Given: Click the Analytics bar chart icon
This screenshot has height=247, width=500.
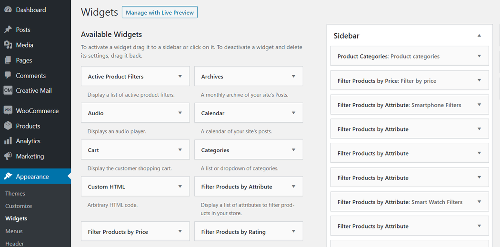Looking at the screenshot, I should point(8,141).
